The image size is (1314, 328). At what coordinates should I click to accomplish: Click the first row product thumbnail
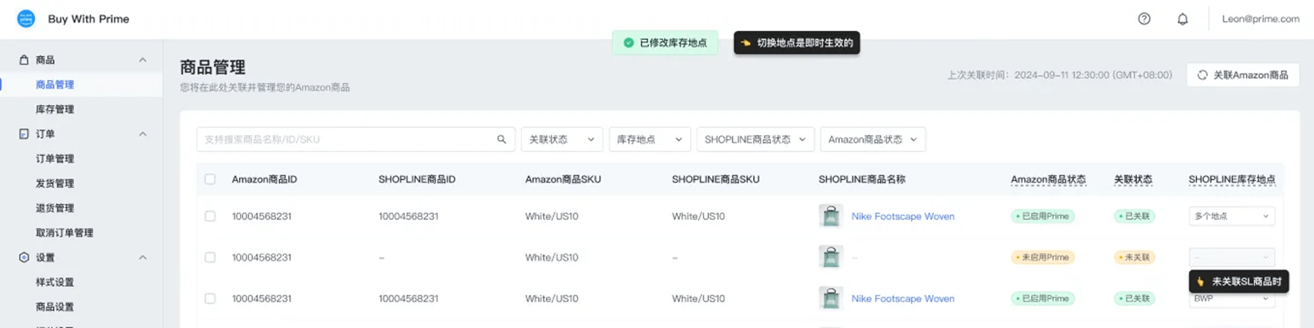click(830, 216)
